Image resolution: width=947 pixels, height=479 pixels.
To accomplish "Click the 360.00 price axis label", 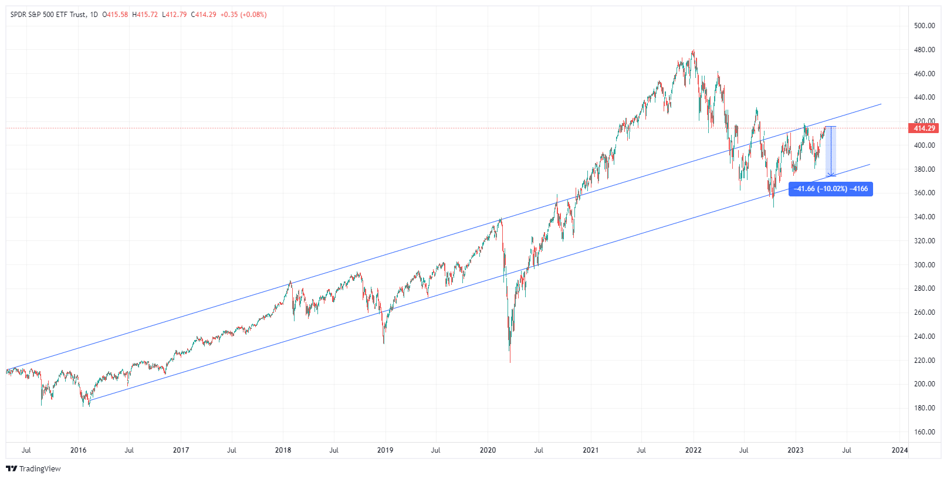I will (x=924, y=193).
